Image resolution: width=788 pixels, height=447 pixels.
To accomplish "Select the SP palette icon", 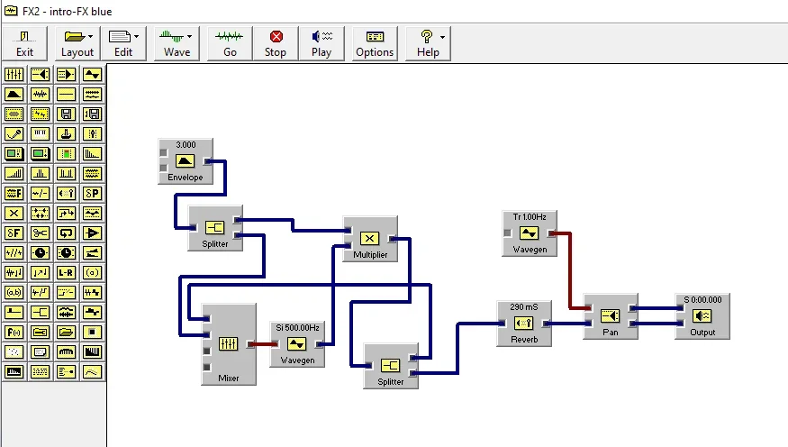I will [x=93, y=193].
